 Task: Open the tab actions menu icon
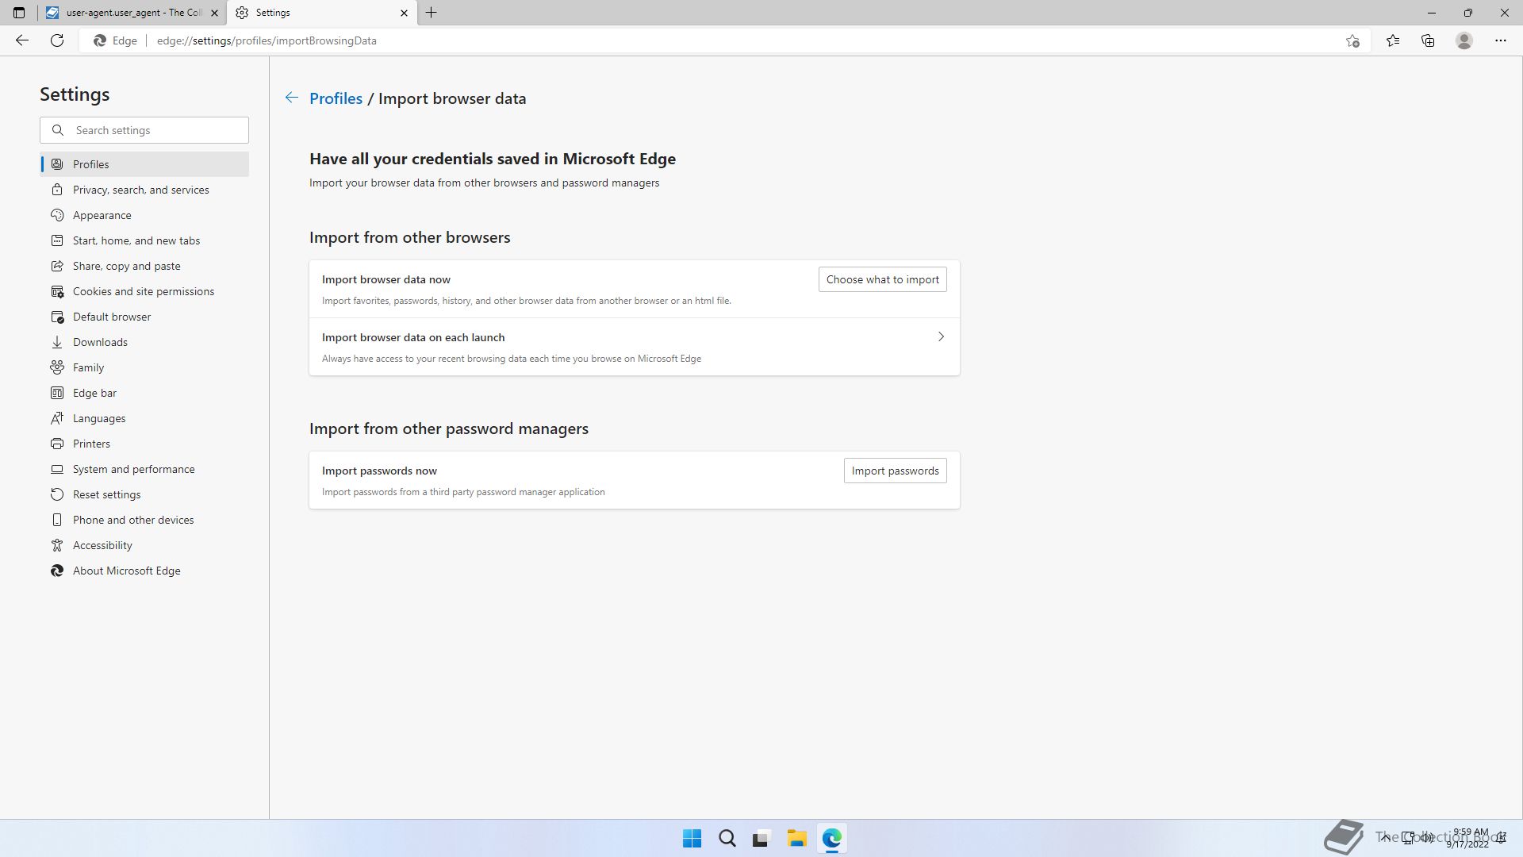point(19,13)
